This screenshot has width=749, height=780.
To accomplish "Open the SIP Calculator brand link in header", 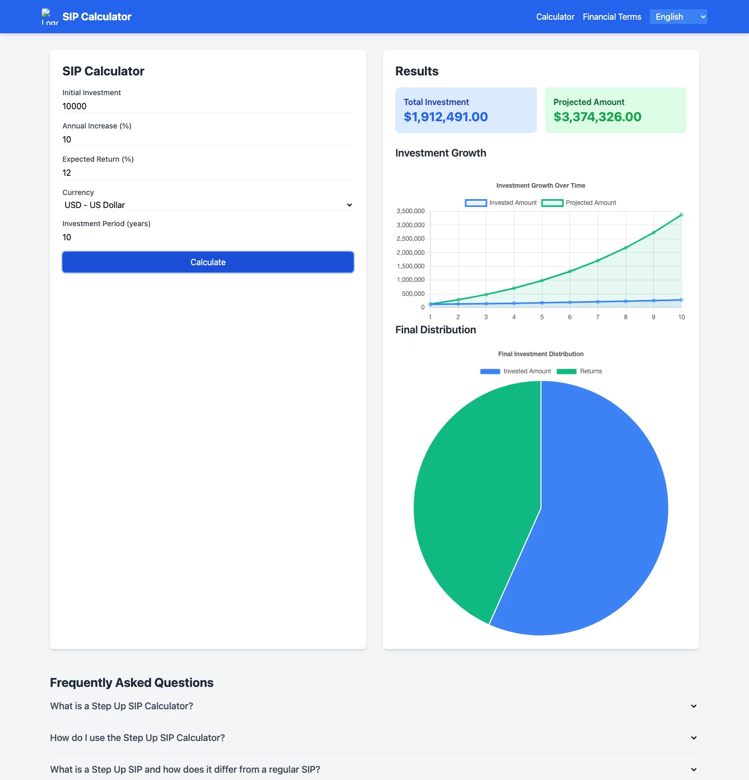I will point(97,17).
